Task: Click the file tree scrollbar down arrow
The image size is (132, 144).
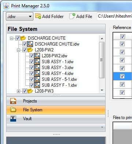Action: pyautogui.click(x=102, y=90)
